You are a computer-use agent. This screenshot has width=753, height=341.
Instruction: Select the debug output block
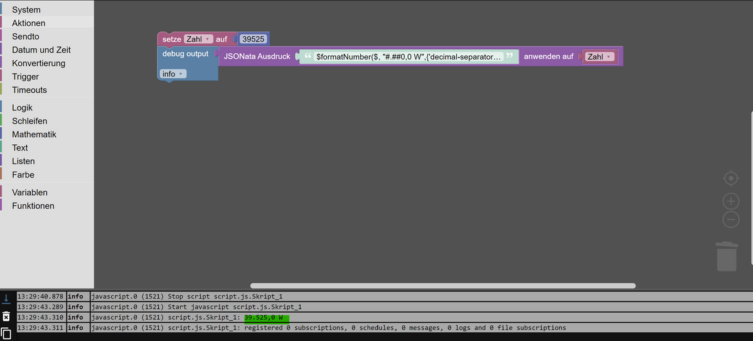185,54
